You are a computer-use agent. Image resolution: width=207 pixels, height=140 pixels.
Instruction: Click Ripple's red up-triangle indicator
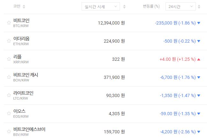[x=199, y=59]
